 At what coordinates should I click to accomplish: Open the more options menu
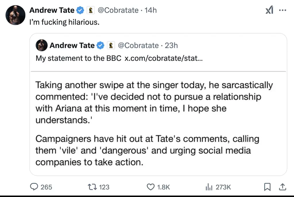(283, 10)
